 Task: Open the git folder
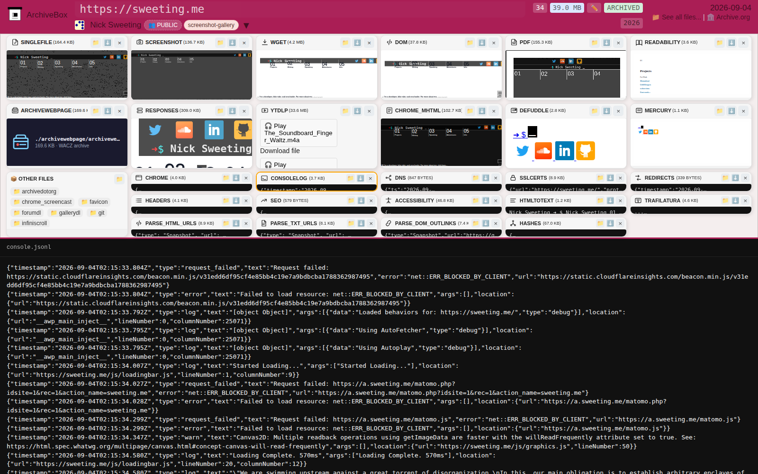coord(98,213)
